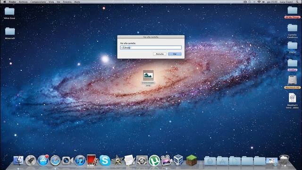Viewport: 302px width, 170px height.
Task: Open the Finder menu
Action: click(13, 2)
